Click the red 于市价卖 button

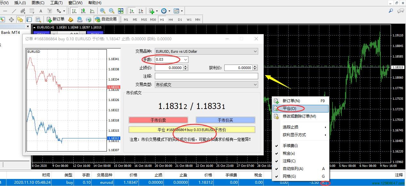coord(158,120)
